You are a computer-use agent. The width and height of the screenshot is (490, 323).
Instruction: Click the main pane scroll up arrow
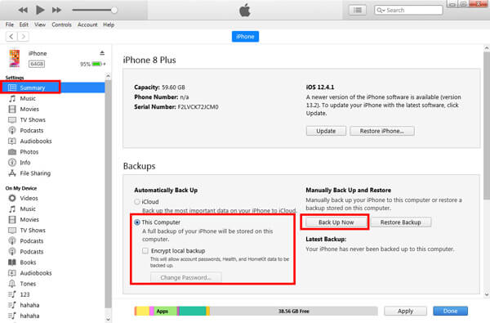click(x=487, y=48)
